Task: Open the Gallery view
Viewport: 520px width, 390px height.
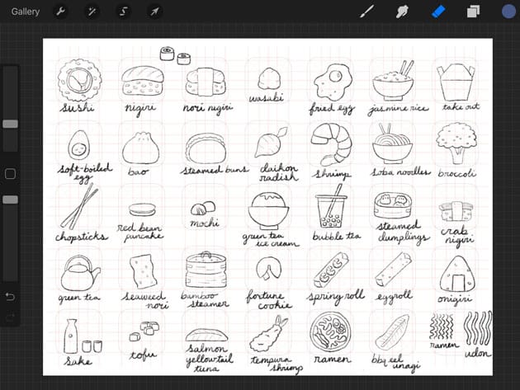Action: pyautogui.click(x=26, y=12)
